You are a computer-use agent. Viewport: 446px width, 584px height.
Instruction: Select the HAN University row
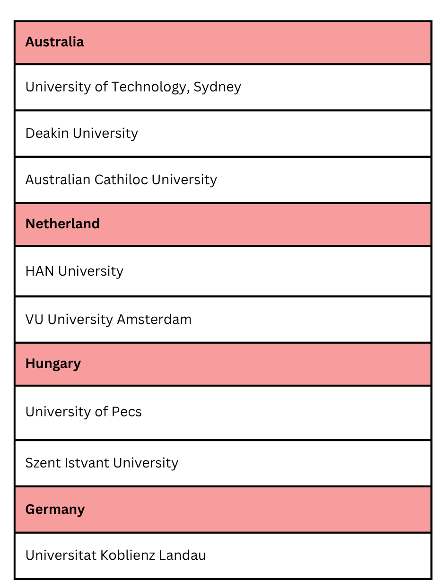pyautogui.click(x=223, y=271)
